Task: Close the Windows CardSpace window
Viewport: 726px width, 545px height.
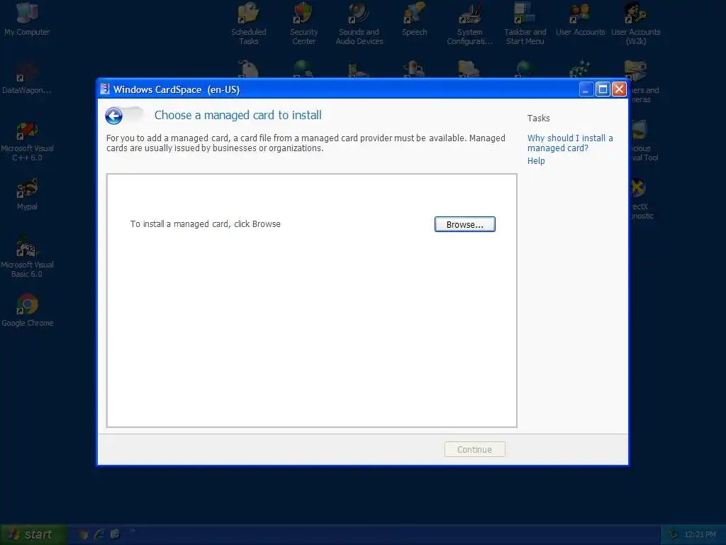Action: click(x=620, y=89)
